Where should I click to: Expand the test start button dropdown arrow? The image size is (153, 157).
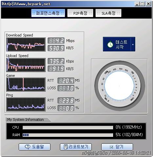[133, 44]
